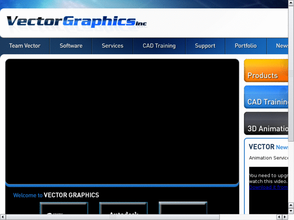Open the News item in navigation bar
The height and width of the screenshot is (220, 294).
click(x=278, y=46)
